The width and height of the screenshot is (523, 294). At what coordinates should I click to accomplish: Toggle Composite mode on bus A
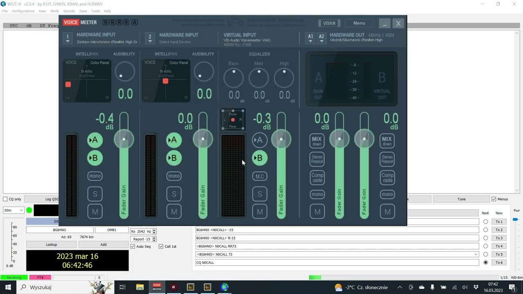[x=317, y=178]
